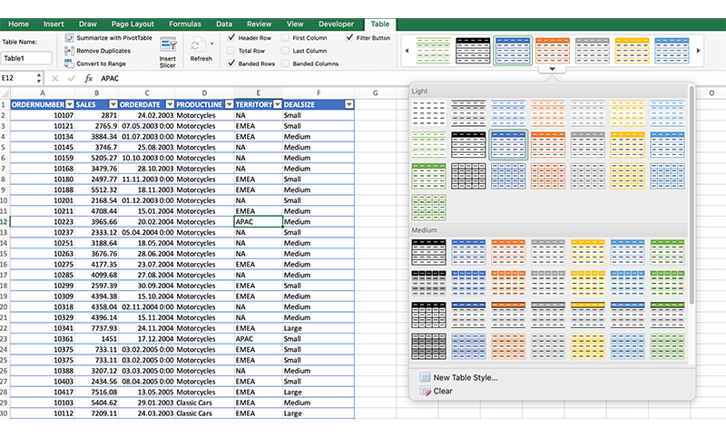Click the Insert Slicer icon
This screenshot has width=726, height=437.
click(x=168, y=44)
